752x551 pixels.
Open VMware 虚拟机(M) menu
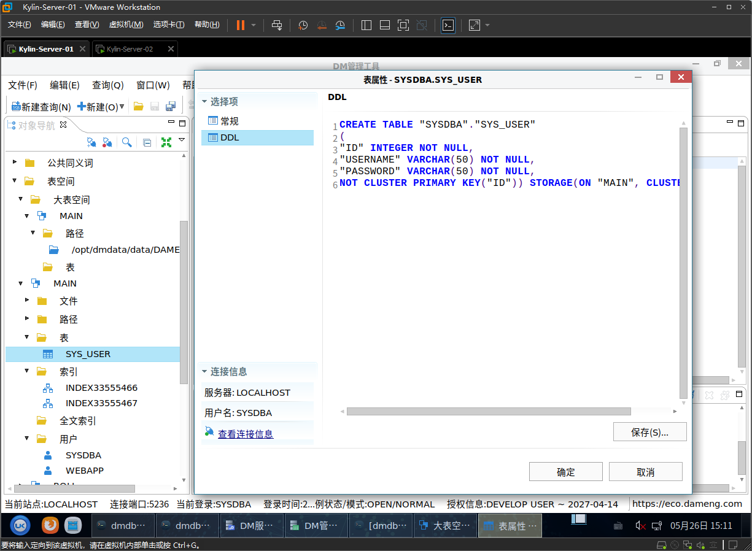(126, 25)
